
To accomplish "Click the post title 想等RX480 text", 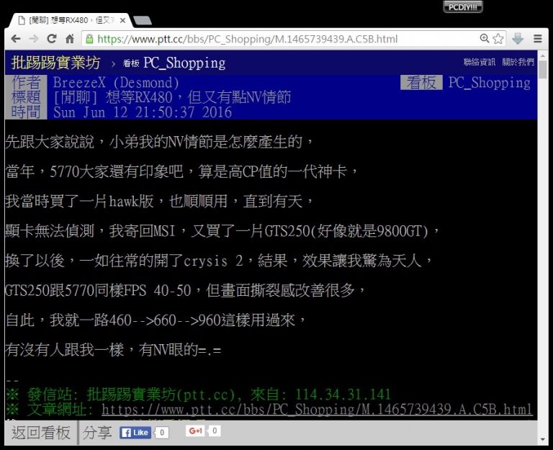I will 173,97.
